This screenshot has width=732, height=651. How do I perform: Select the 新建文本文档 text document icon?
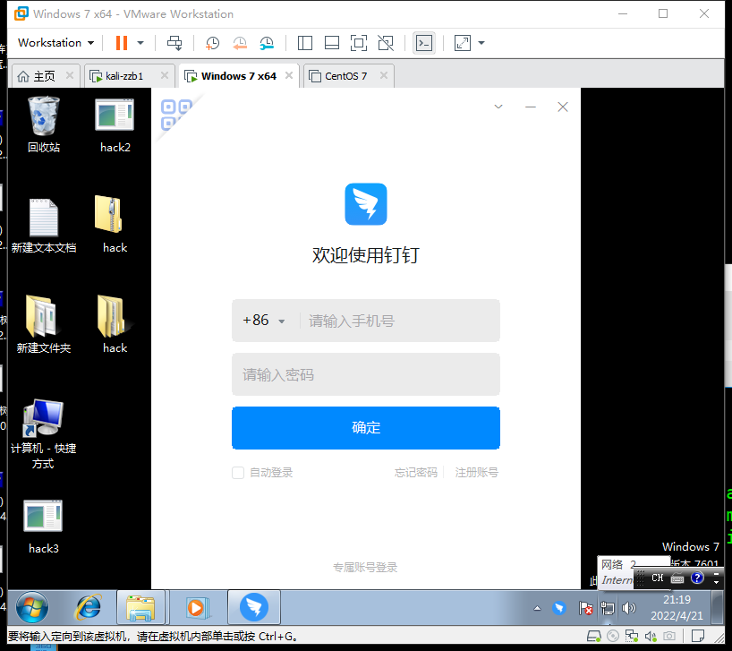44,226
